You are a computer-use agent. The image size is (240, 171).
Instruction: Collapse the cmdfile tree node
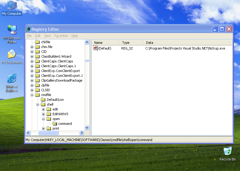pyautogui.click(x=32, y=95)
